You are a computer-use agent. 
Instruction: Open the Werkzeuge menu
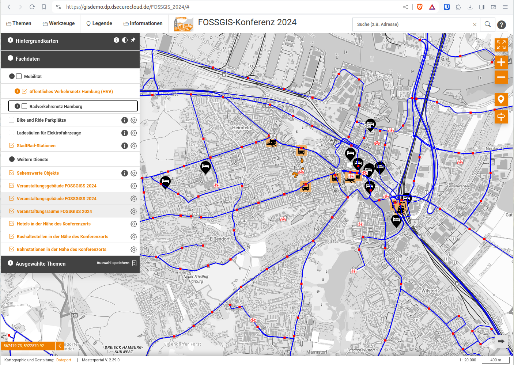click(58, 23)
